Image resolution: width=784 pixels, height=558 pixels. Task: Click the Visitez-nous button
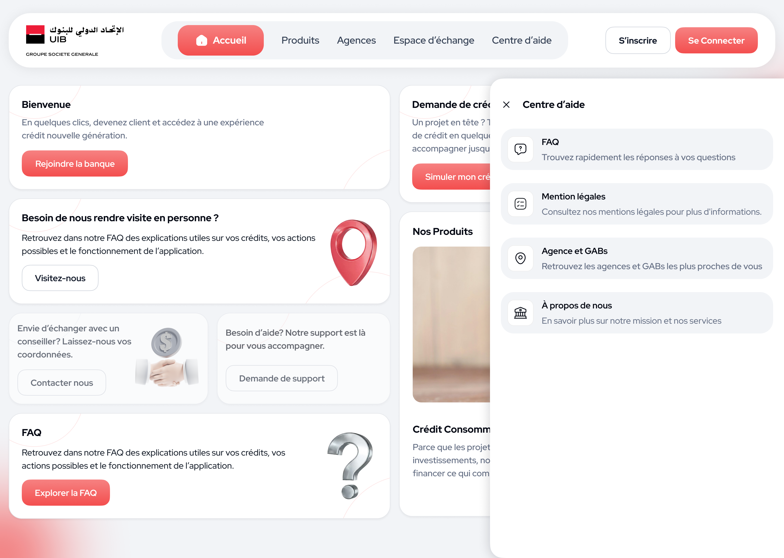click(x=60, y=278)
